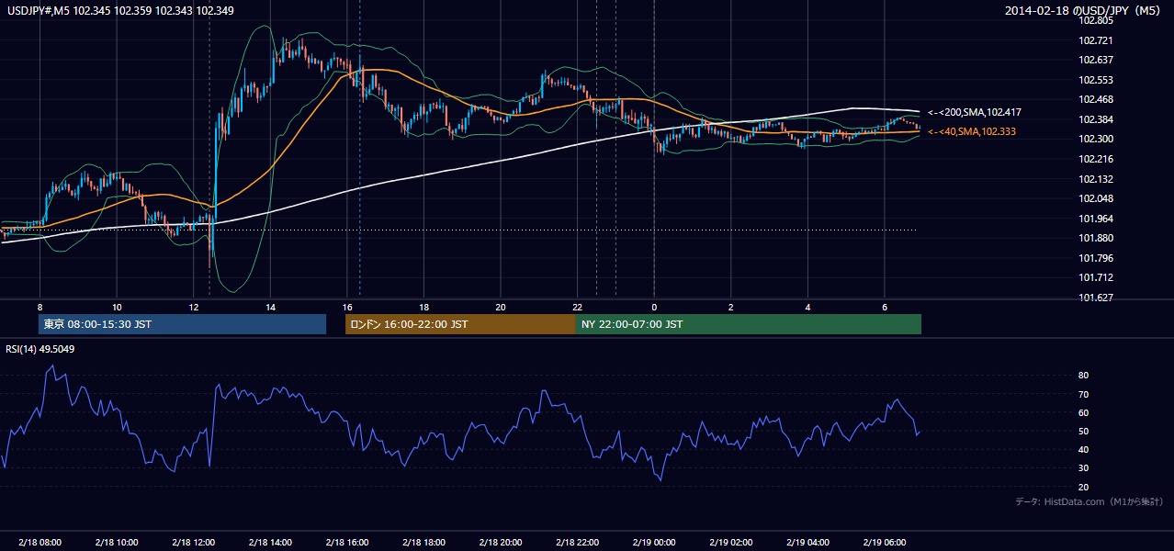Click price axis label 102.637
Viewport: 1174px width, 551px height.
tap(1096, 60)
